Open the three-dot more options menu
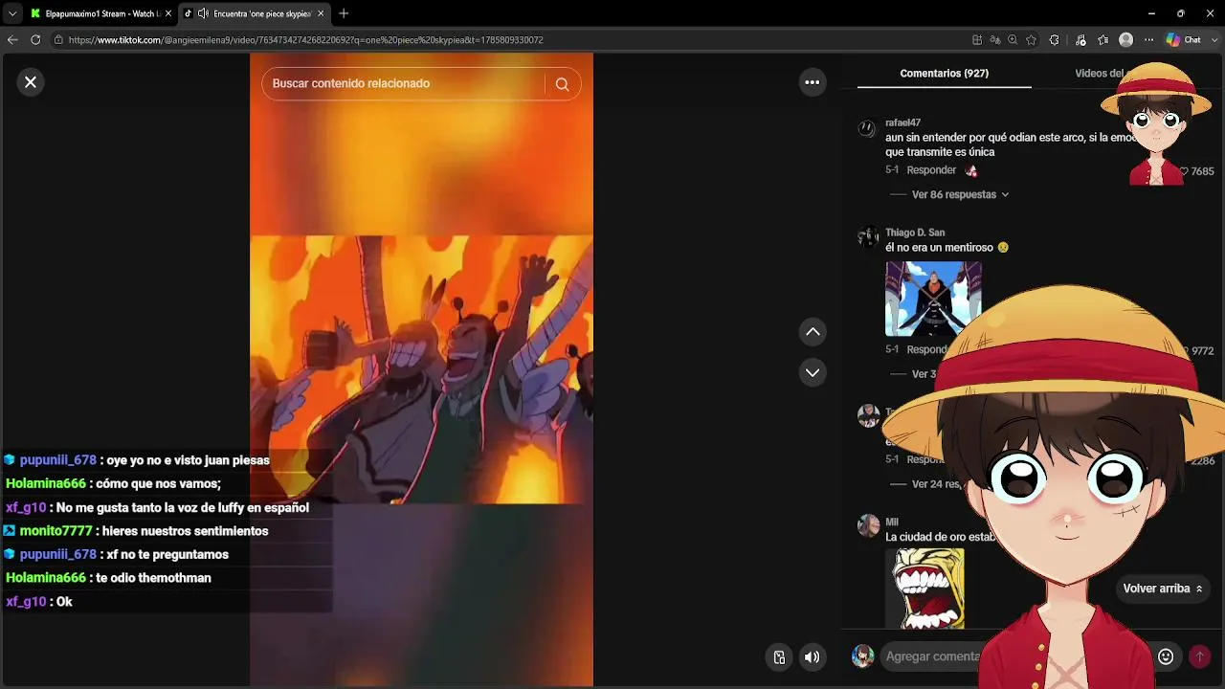Viewport: 1225px width, 689px height. point(813,82)
